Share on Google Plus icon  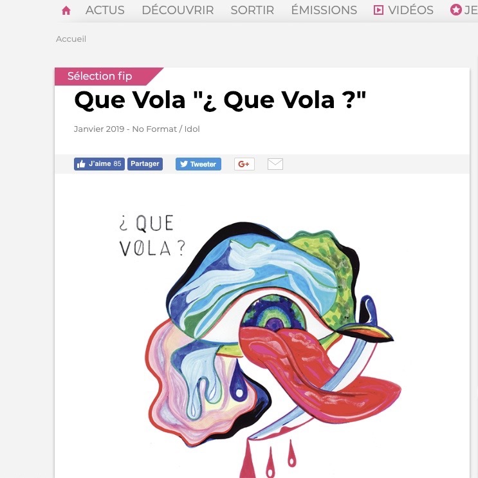pos(244,164)
